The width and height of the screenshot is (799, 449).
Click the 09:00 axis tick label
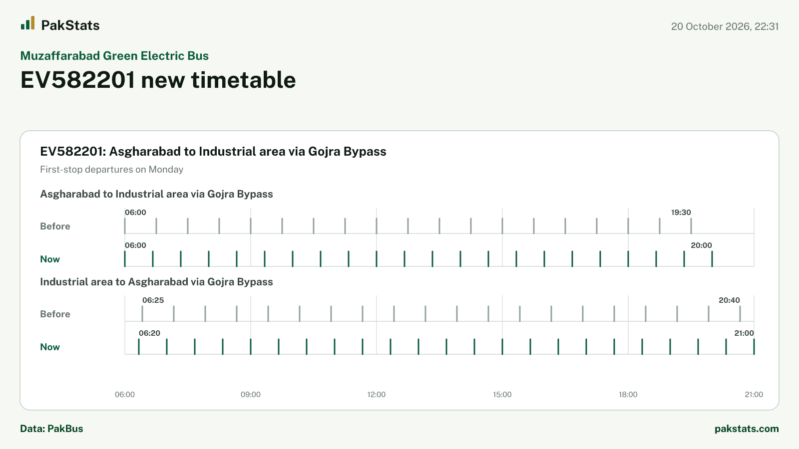(251, 395)
